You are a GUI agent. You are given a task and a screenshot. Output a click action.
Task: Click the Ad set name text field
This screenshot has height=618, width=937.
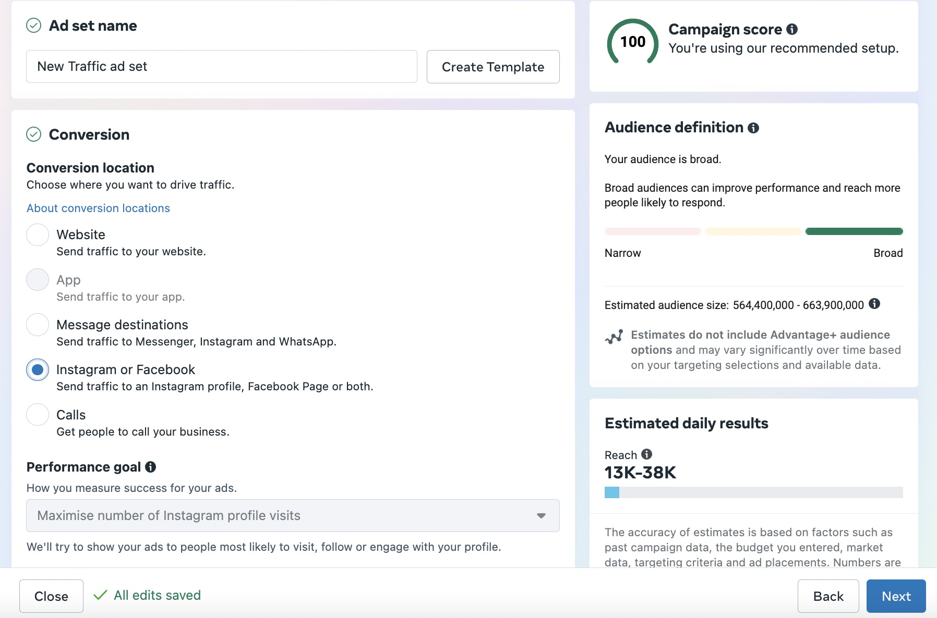221,67
